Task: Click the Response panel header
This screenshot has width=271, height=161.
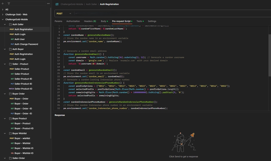Action: click(60, 115)
